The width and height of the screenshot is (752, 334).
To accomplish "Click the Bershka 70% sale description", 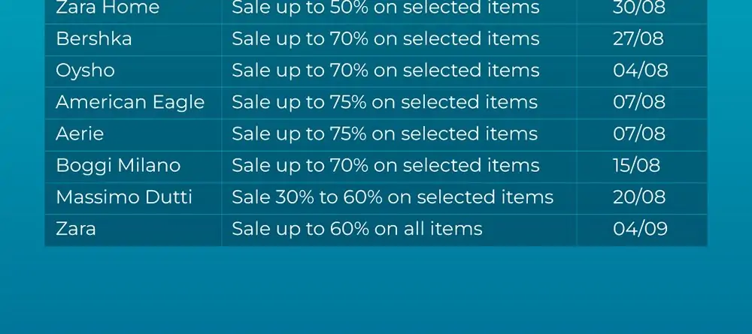I will 386,39.
